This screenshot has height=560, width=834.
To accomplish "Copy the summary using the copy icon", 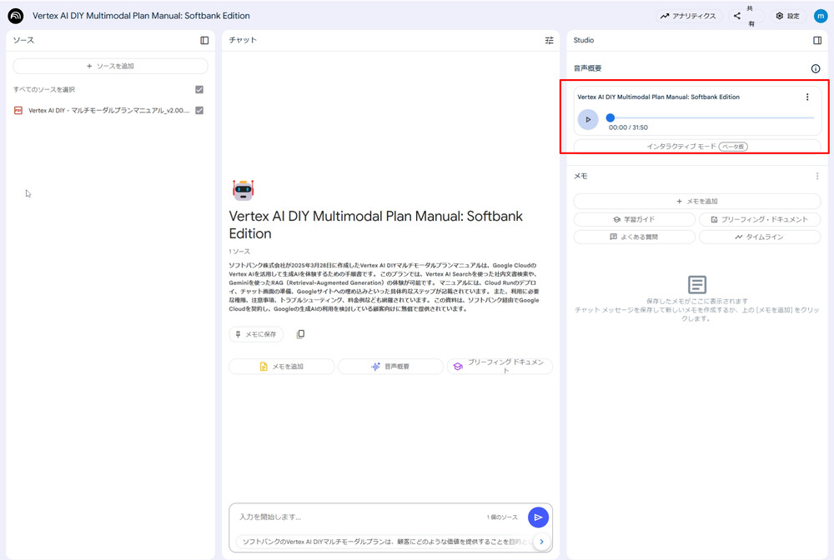I will 300,333.
